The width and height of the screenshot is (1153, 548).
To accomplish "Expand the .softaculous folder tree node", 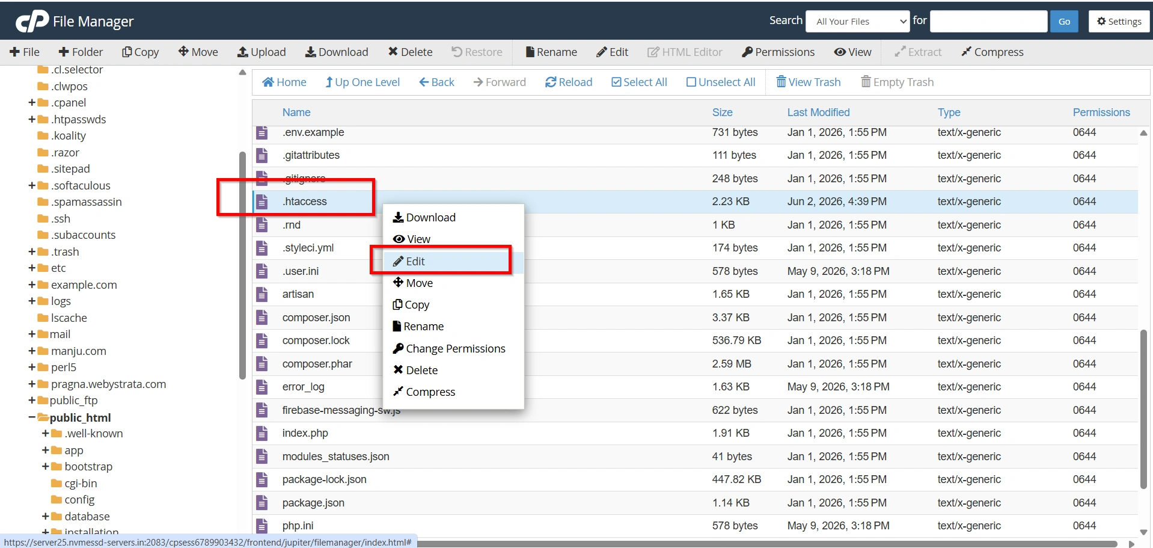I will click(x=32, y=186).
